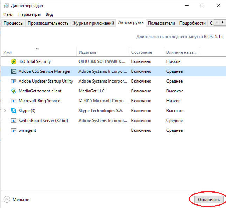Select MediaGet torrent client name
The height and width of the screenshot is (208, 226).
[x=40, y=91]
